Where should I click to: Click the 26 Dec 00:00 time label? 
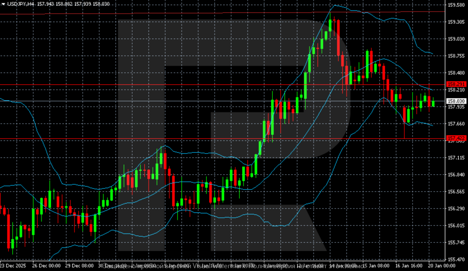coord(46,266)
